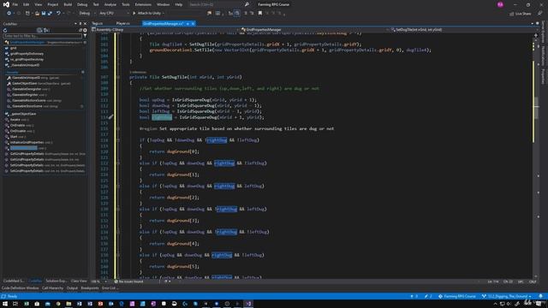Click the Open File folder icon
The image size is (548, 308).
click(37, 14)
